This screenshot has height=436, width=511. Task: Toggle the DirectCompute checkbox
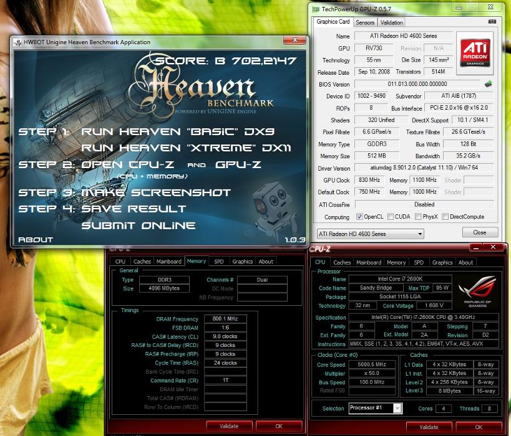(445, 217)
